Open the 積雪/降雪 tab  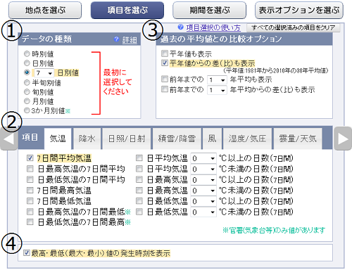point(177,139)
